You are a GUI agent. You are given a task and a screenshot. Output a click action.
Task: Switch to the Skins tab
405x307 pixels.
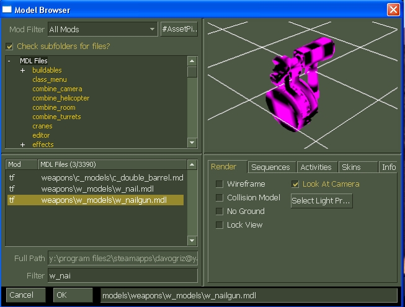(x=358, y=167)
